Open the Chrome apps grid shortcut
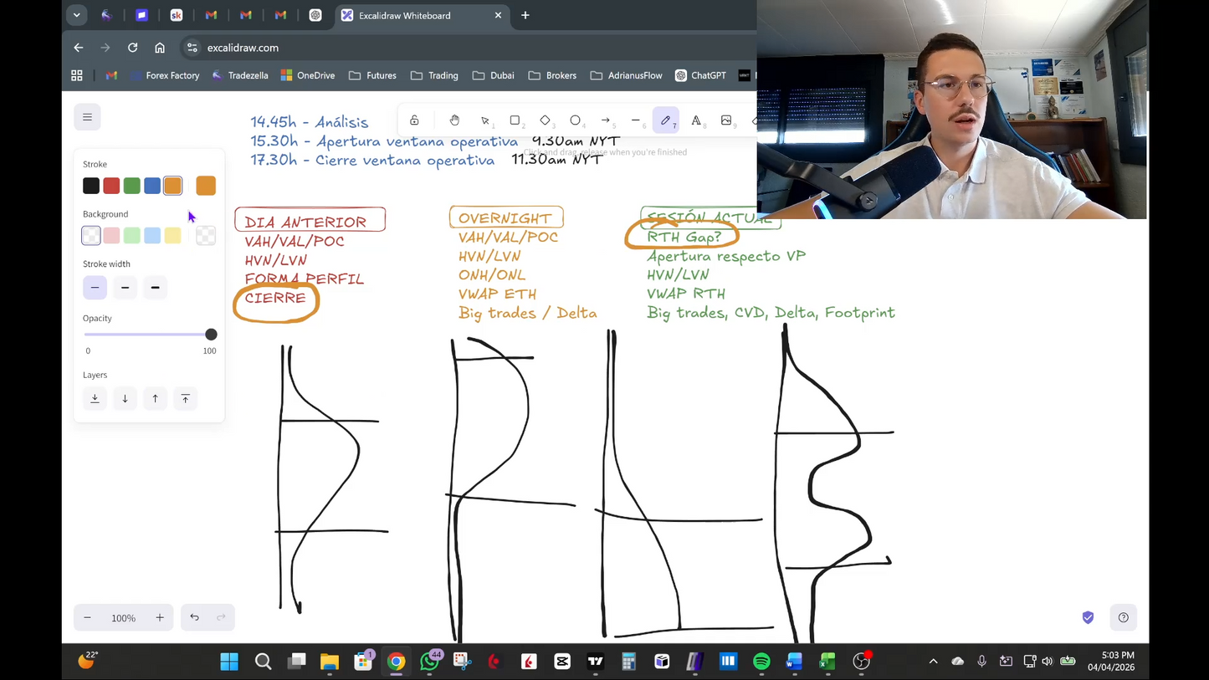This screenshot has height=680, width=1209. point(77,75)
